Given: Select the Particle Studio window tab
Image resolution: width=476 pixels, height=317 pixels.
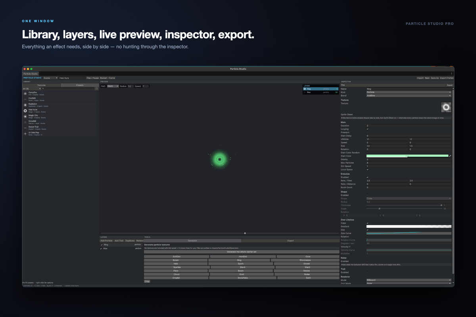Looking at the screenshot, I should click(31, 74).
